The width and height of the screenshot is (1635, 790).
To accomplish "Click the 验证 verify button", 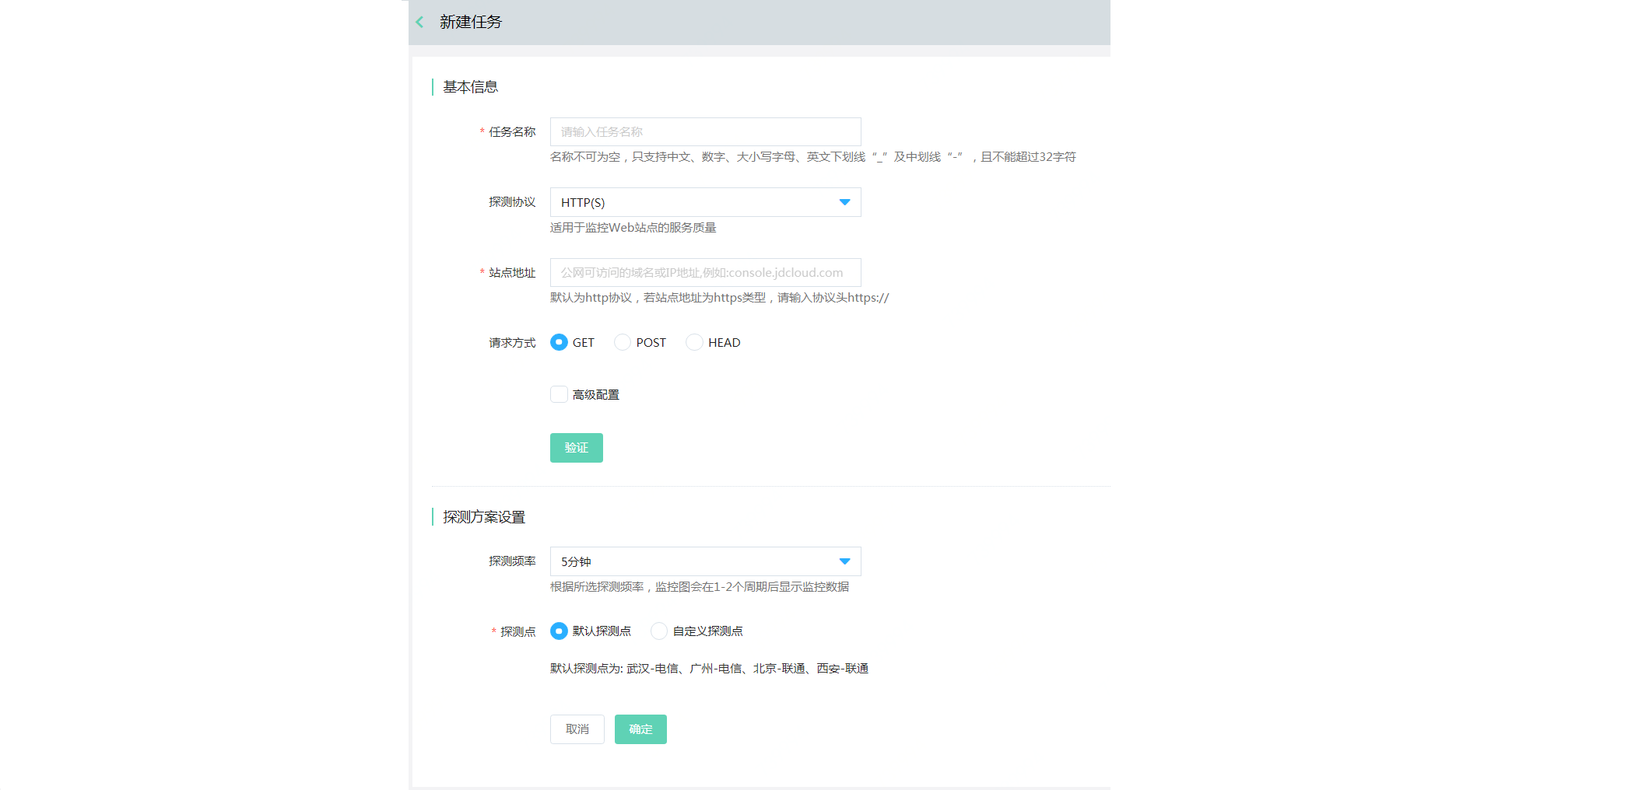I will click(576, 448).
